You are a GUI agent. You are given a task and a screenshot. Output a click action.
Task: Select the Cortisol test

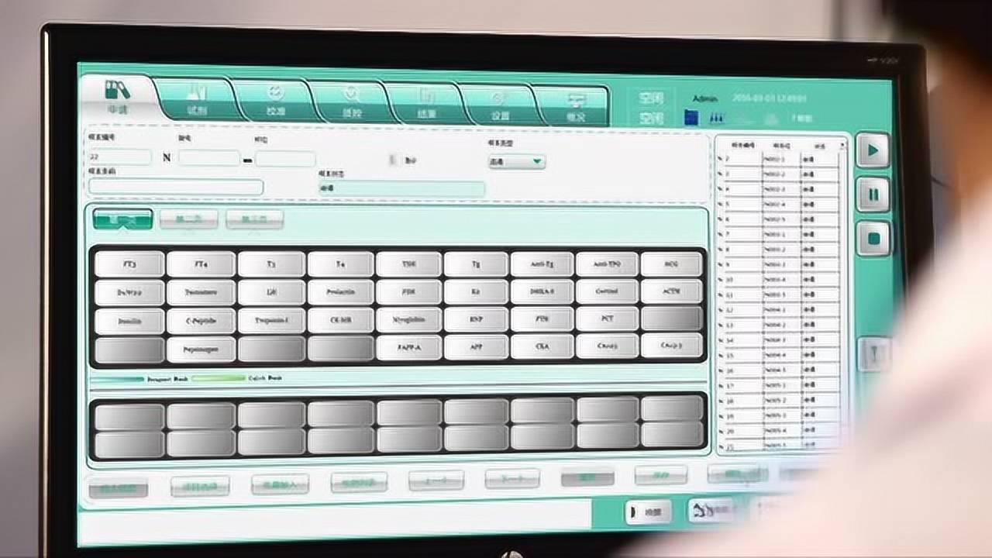click(608, 291)
